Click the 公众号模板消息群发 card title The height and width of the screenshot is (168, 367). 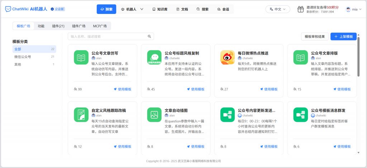[328, 110]
